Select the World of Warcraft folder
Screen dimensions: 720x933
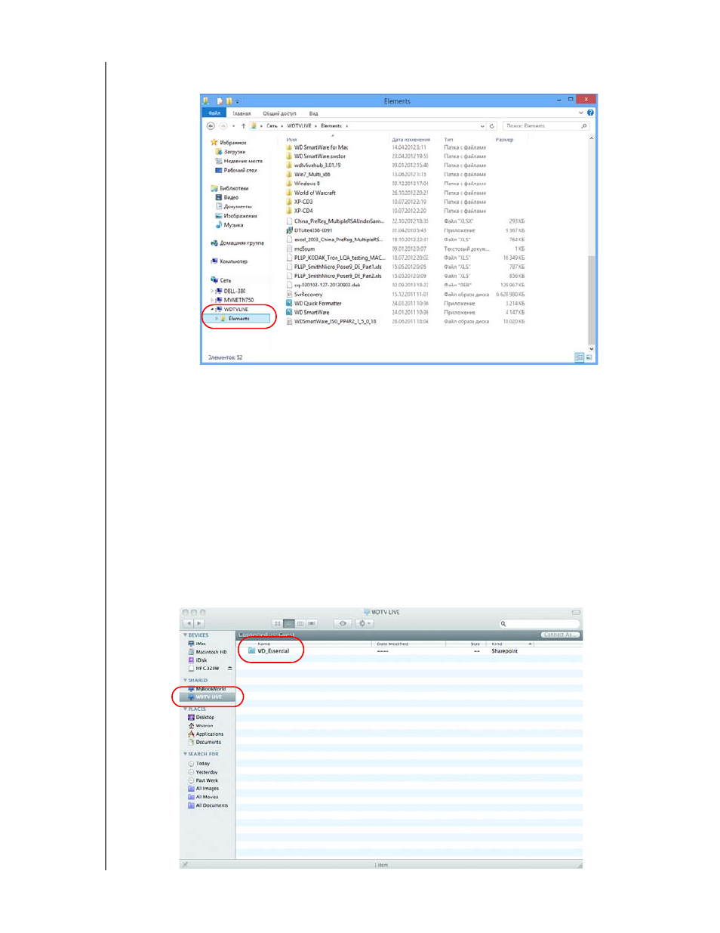[x=311, y=193]
